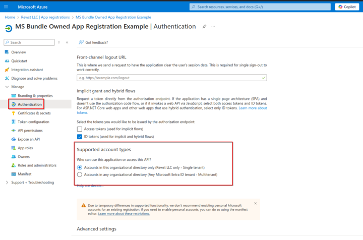363x240 pixels.
Task: Click the Front-channel logout URL field
Action: pyautogui.click(x=171, y=78)
